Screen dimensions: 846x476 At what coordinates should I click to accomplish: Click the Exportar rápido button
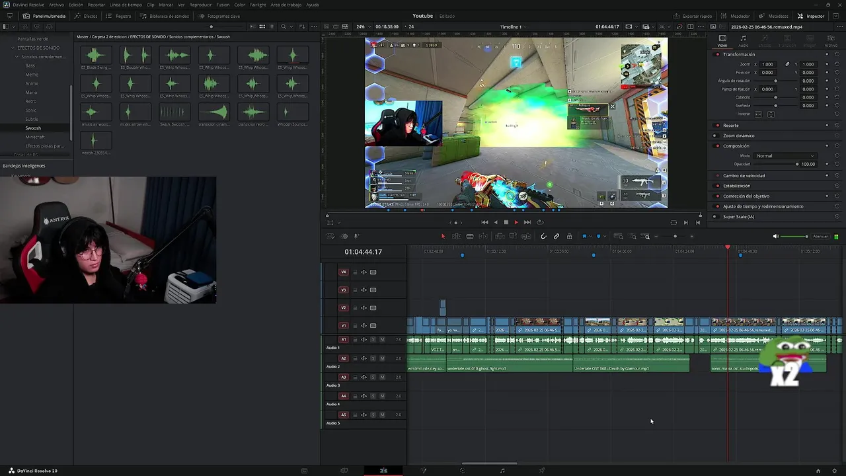pos(693,16)
